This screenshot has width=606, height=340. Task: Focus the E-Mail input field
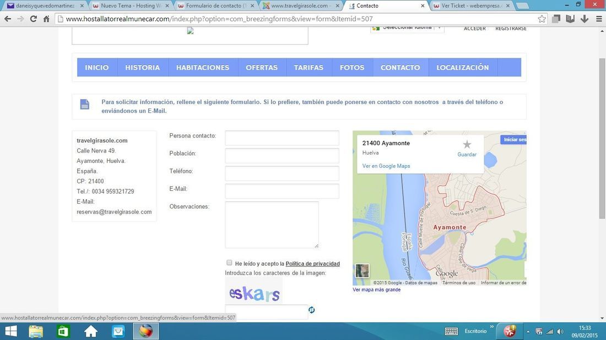[282, 191]
